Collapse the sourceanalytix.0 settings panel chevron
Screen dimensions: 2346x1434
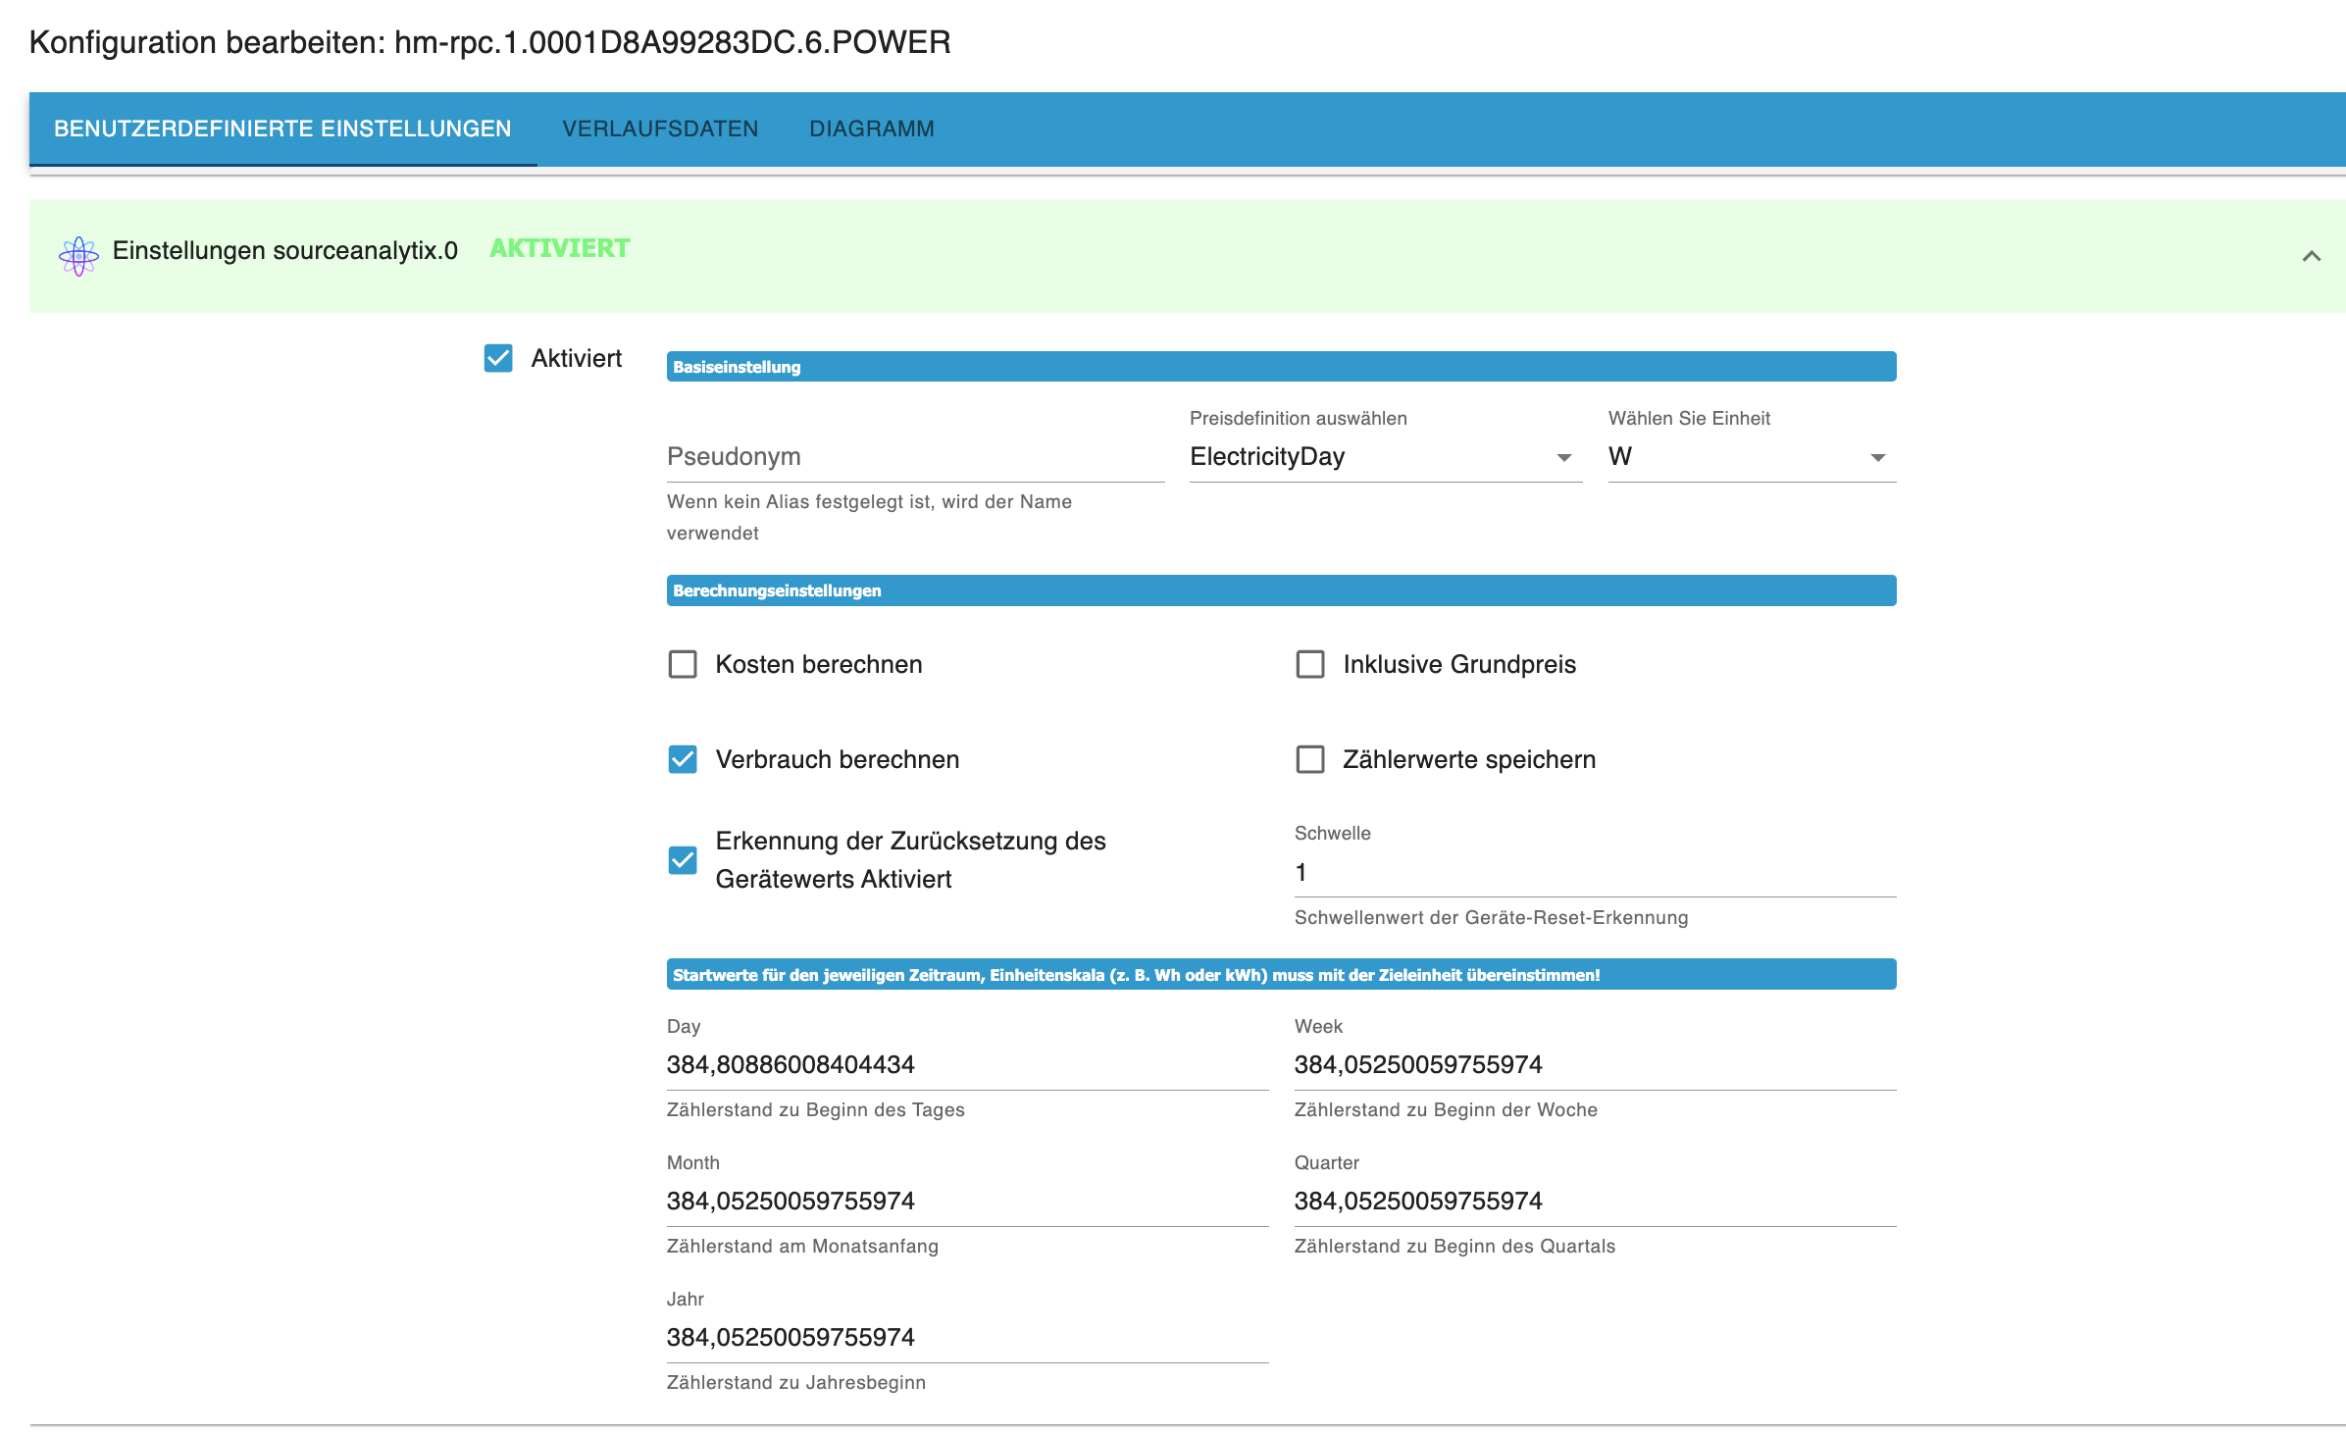point(2311,256)
